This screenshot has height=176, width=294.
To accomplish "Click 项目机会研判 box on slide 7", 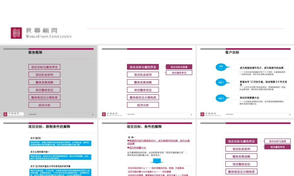I will (x=241, y=149).
